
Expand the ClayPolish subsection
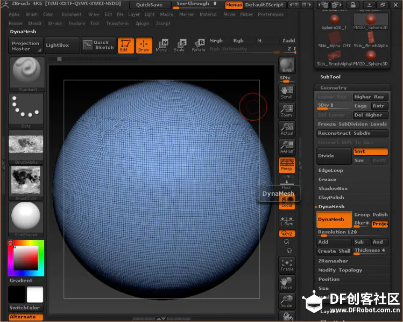click(331, 197)
